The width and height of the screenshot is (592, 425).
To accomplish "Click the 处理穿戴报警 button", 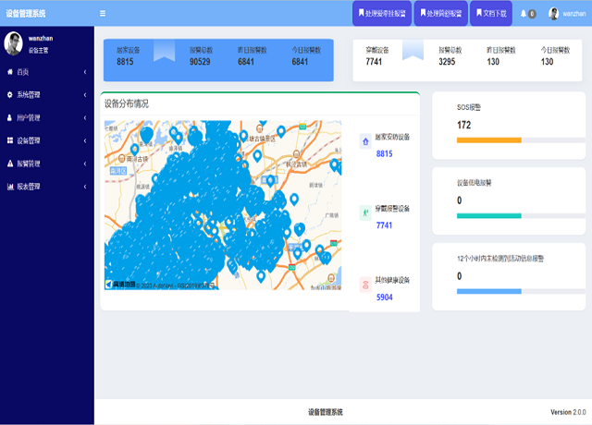I will point(440,14).
